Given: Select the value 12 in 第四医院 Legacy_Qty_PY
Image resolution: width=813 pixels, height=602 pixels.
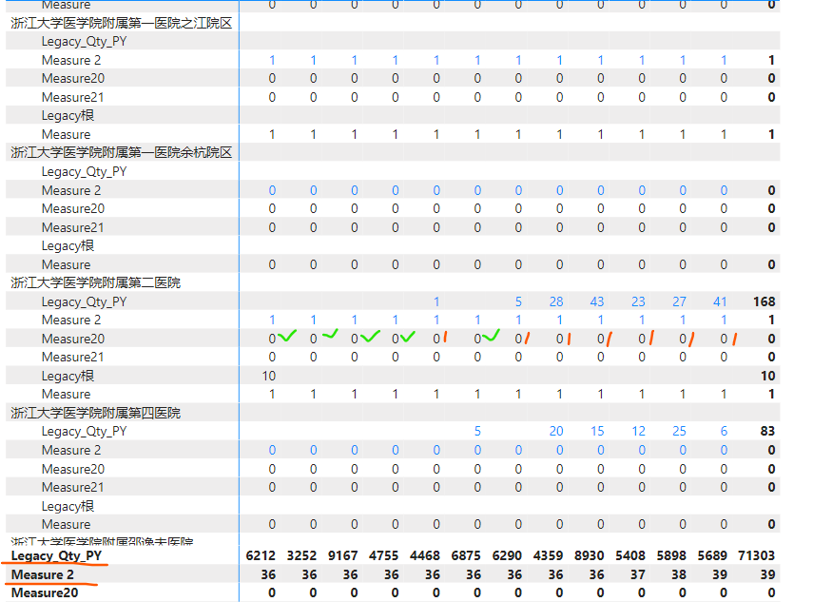Looking at the screenshot, I should [638, 432].
